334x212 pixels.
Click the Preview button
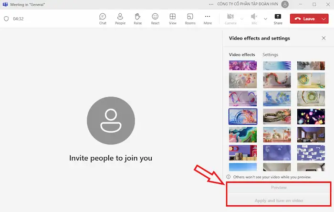[x=279, y=188]
